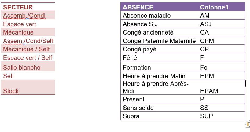The height and width of the screenshot is (132, 250).
Task: Select the ABSENCE header cell
Action: tap(160, 7)
